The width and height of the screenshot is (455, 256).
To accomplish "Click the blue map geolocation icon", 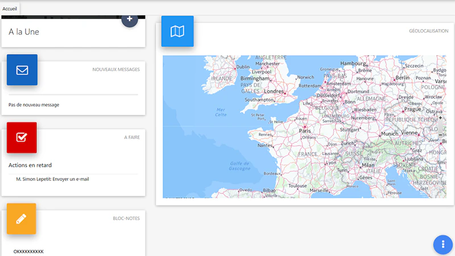I will (177, 31).
